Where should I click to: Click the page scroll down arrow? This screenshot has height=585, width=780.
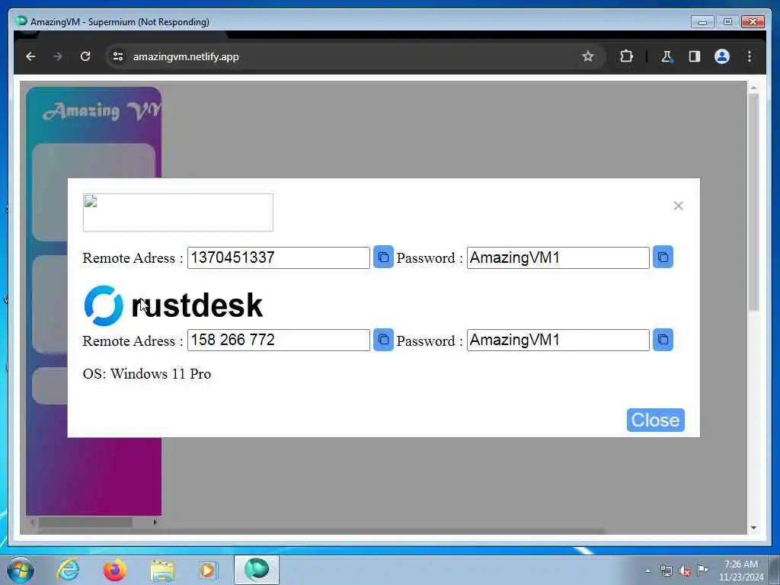pyautogui.click(x=753, y=527)
